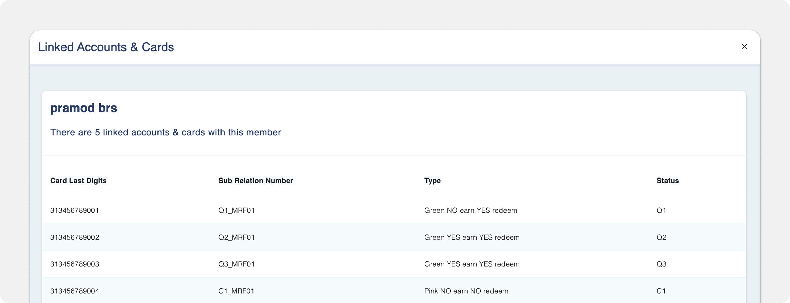Click the Status column header
The image size is (790, 303).
(x=668, y=181)
